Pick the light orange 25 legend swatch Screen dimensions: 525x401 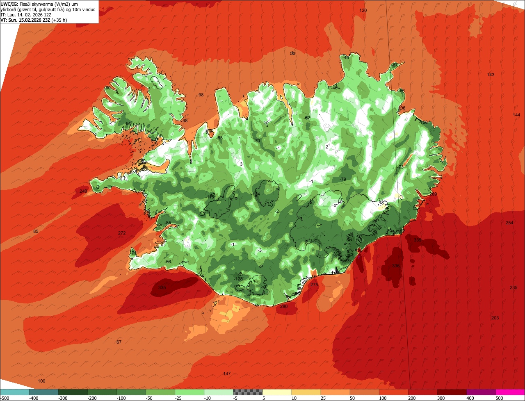click(335, 392)
